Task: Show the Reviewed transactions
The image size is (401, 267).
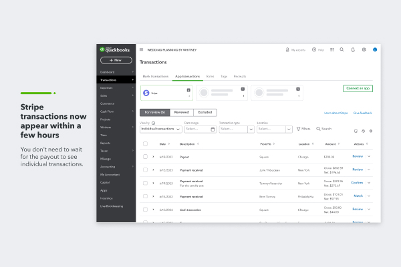Action: pos(182,112)
